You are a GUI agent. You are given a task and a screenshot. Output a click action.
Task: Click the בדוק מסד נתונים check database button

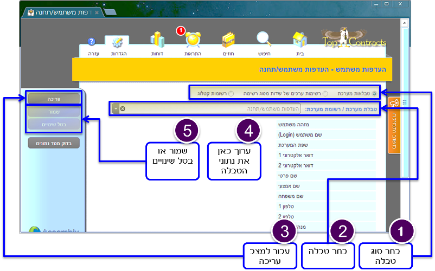[x=54, y=143]
